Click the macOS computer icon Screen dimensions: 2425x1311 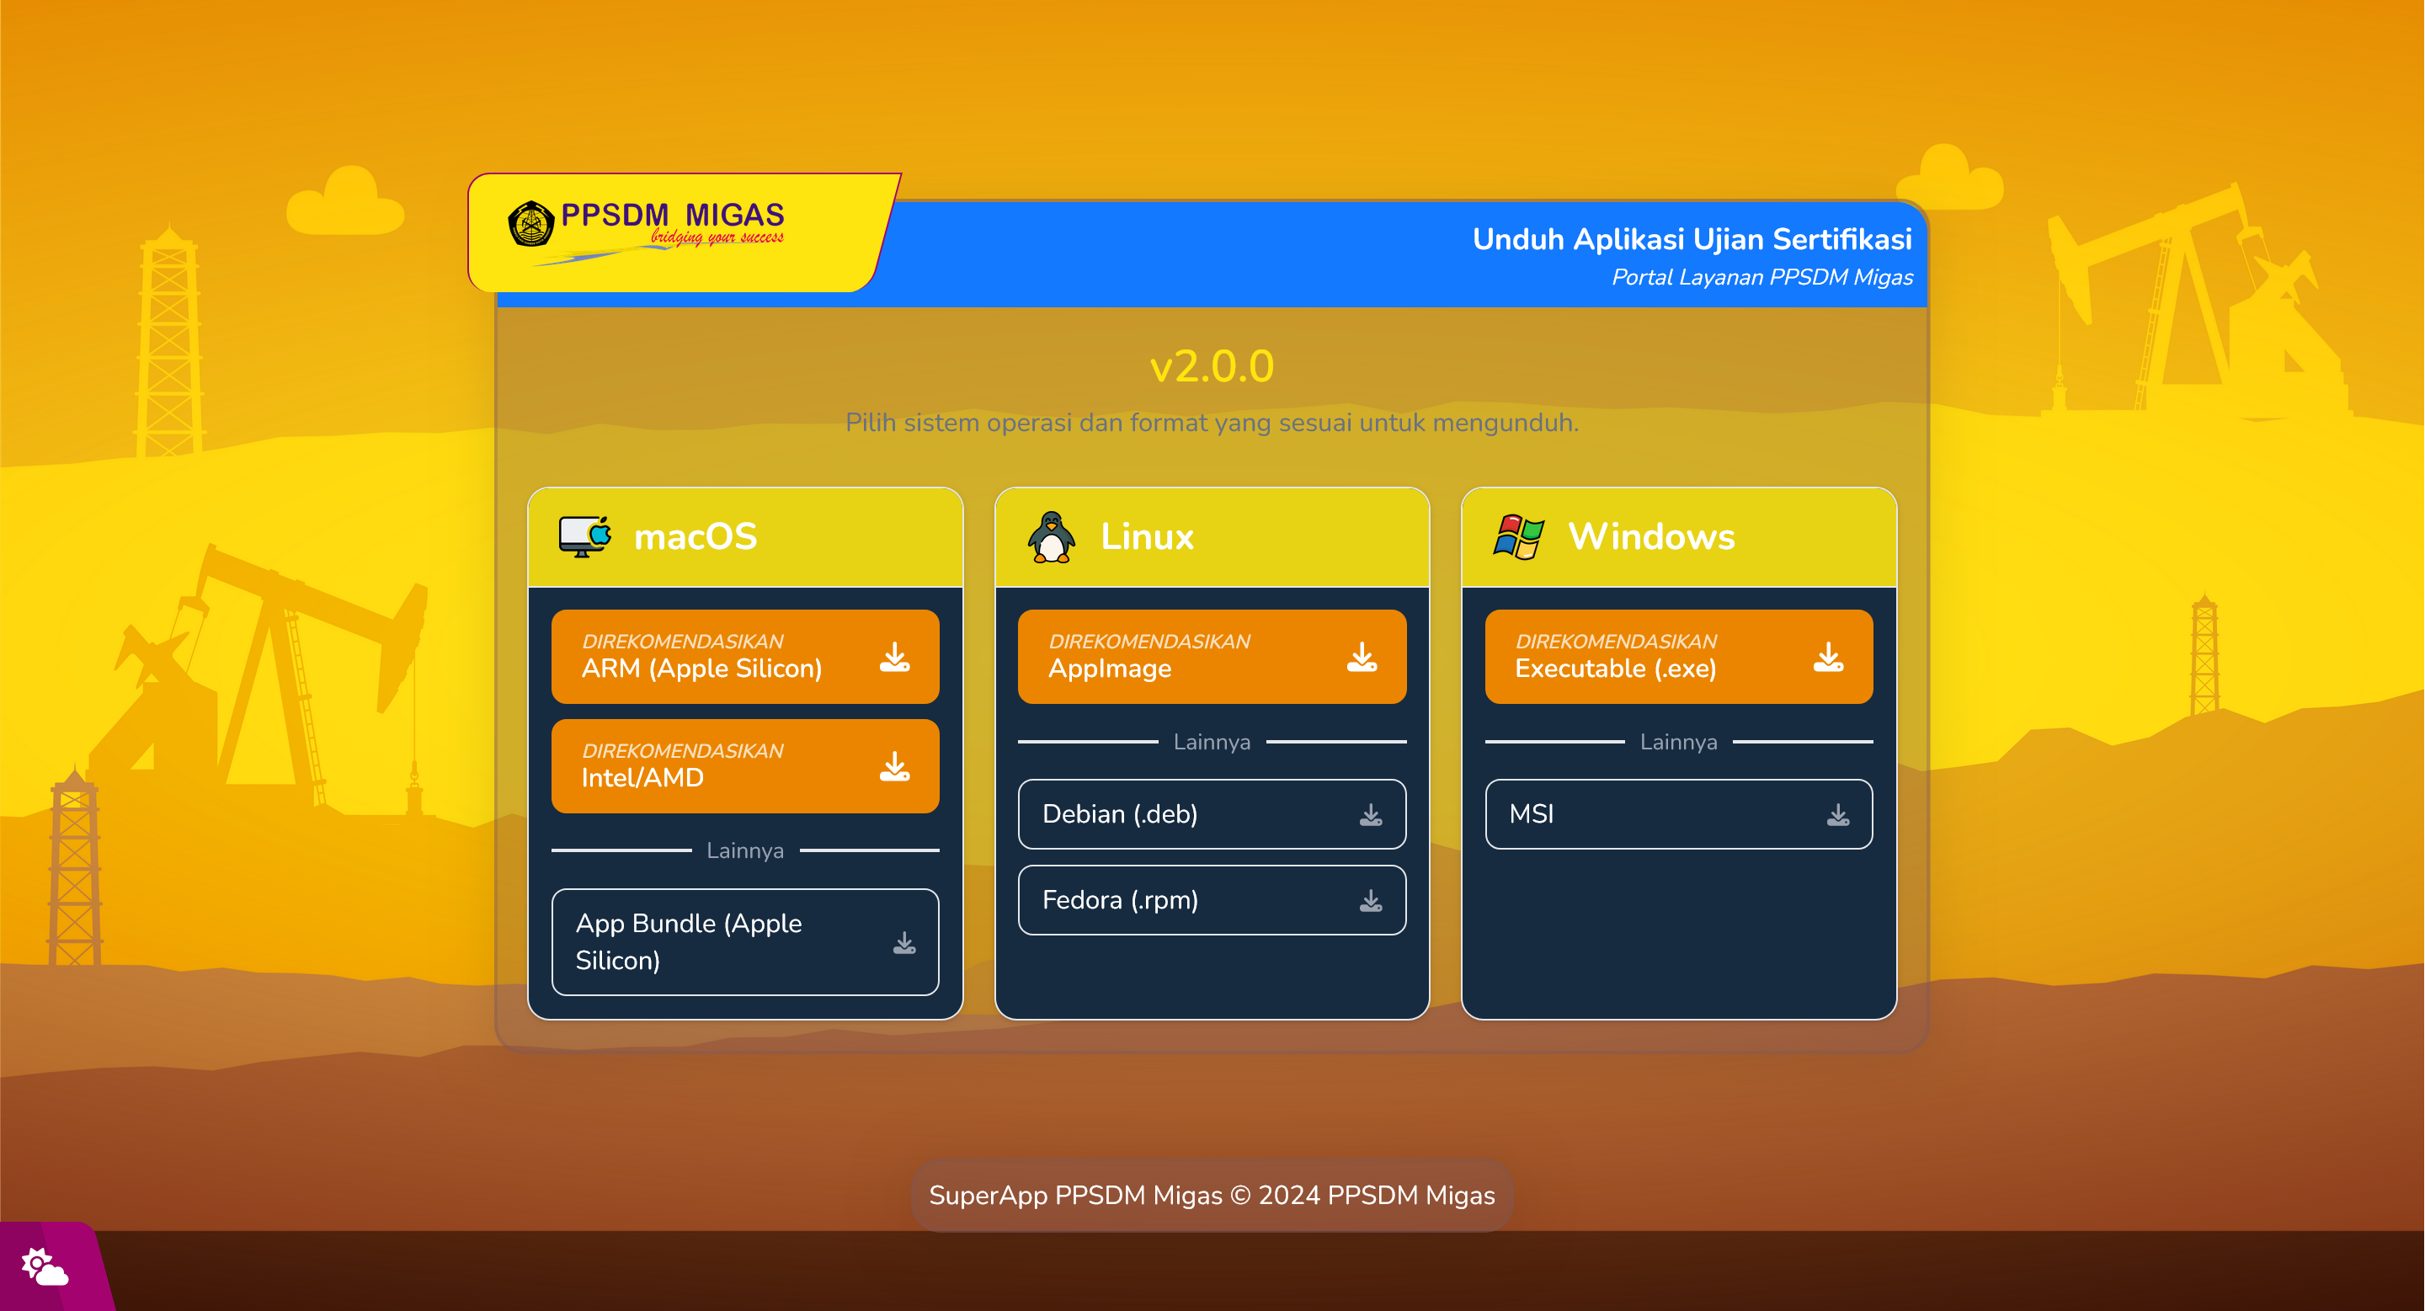[584, 536]
